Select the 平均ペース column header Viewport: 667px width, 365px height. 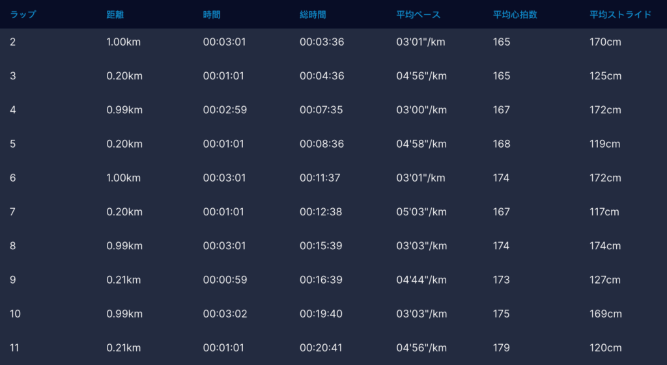point(418,14)
